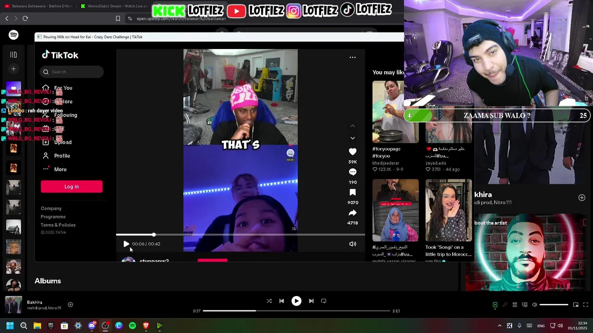593x333 pixels.
Task: Like the TikTok video (heart icon)
Action: coord(353,152)
